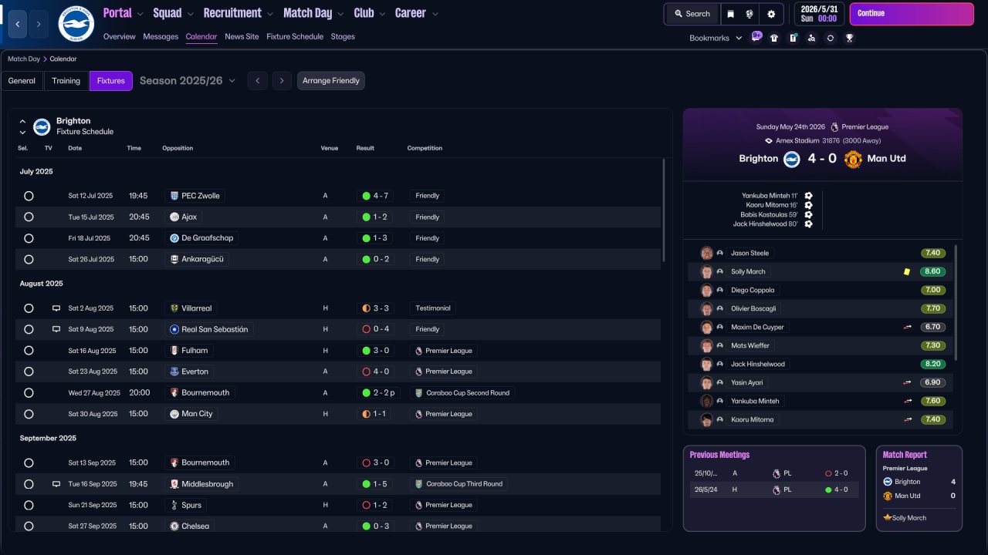The image size is (988, 555).
Task: Expand the Season 2025/26 dropdown
Action: coord(188,81)
